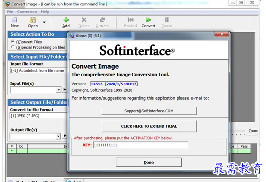266x182 pixels.
Task: Click the Add green plus icon
Action: [66, 20]
